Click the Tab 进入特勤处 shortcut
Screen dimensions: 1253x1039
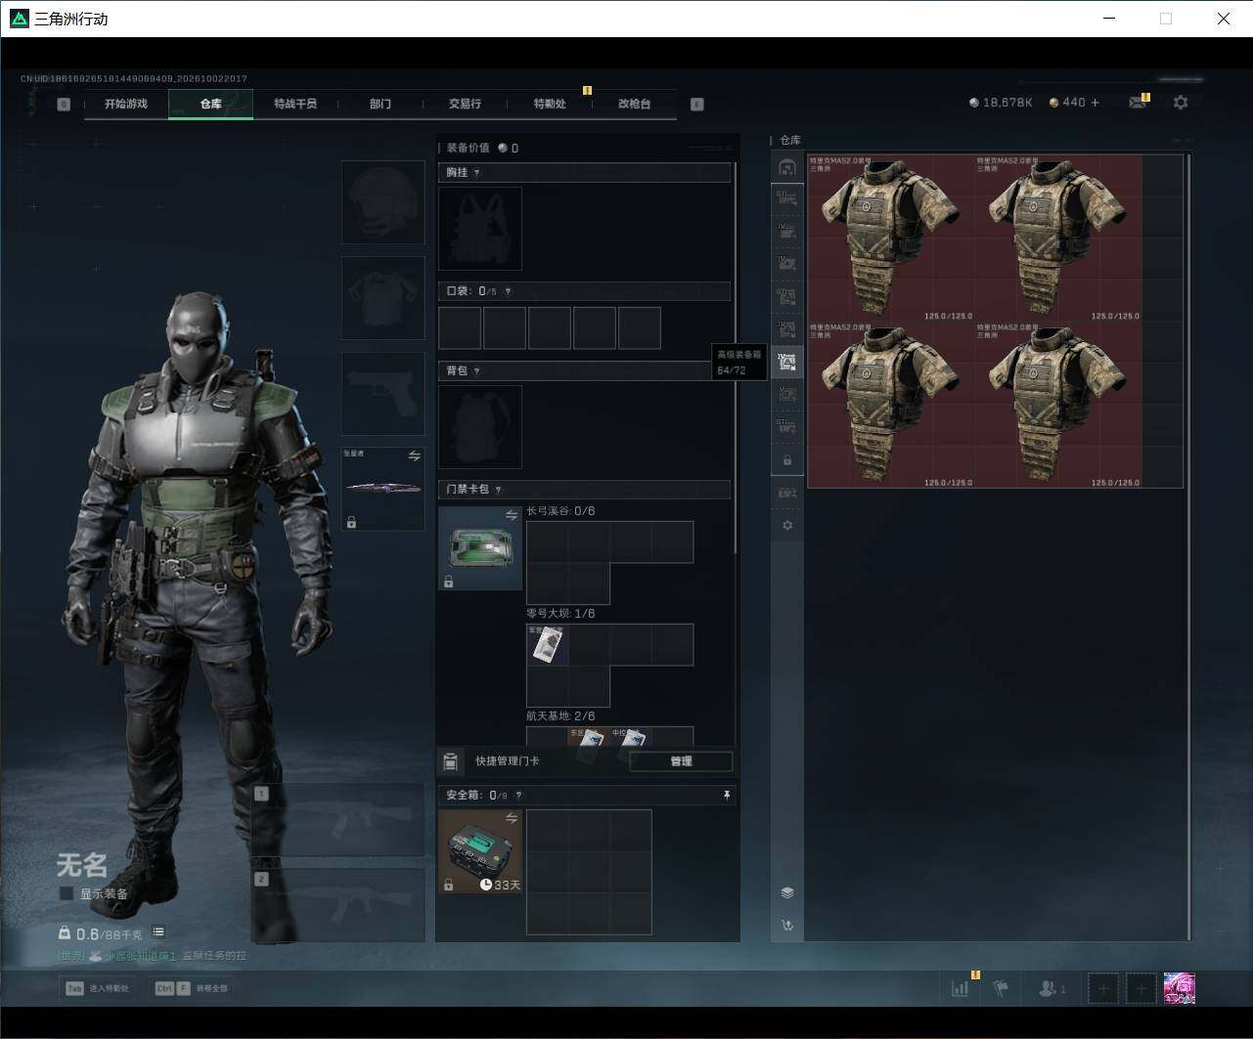click(98, 988)
